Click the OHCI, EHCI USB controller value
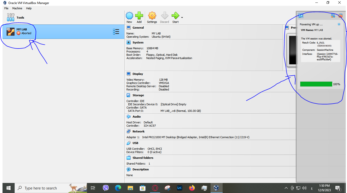The height and width of the screenshot is (193, 347). coord(155,149)
